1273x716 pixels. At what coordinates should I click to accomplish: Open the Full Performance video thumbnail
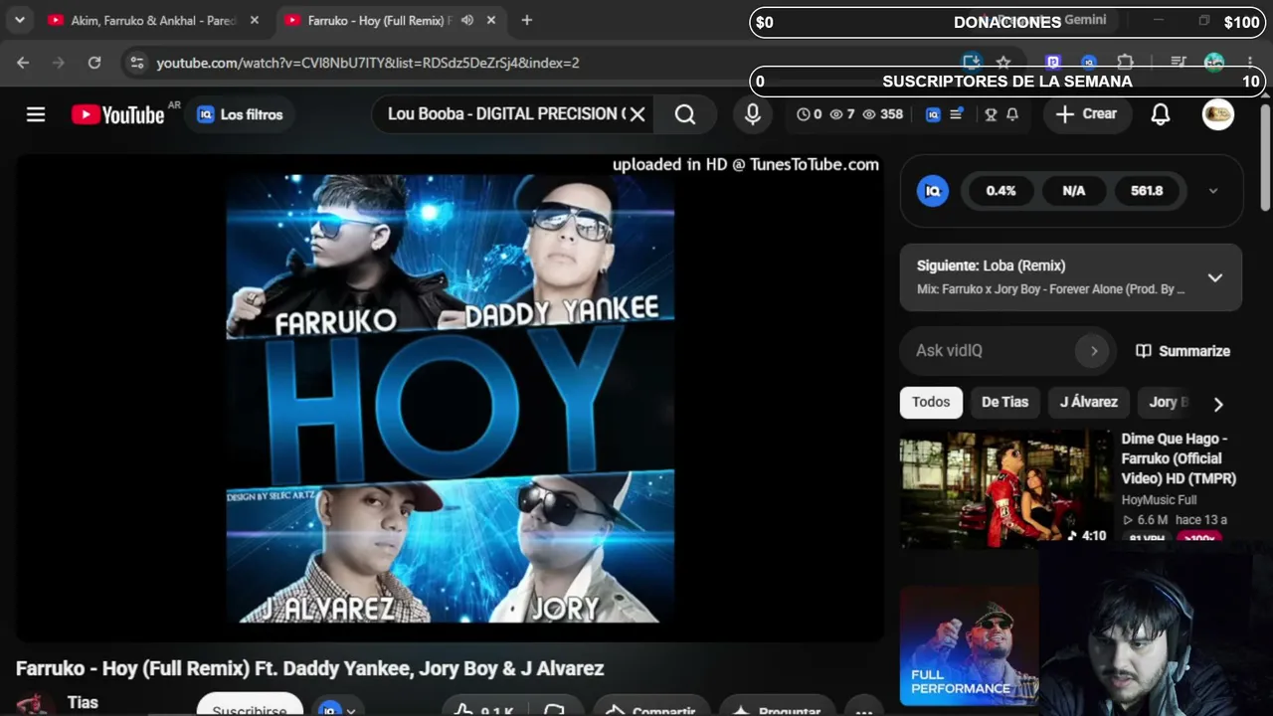(x=970, y=646)
